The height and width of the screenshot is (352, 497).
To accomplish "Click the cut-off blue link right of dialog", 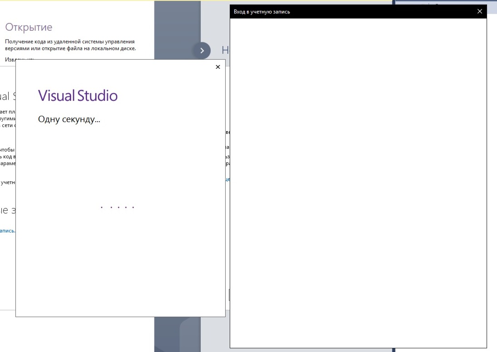I will point(227,180).
